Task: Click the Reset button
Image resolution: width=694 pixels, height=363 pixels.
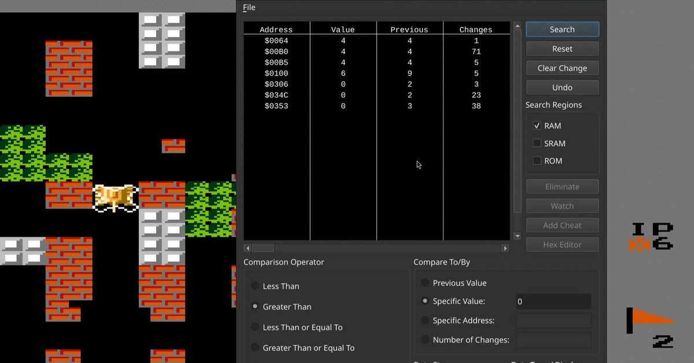Action: point(562,49)
